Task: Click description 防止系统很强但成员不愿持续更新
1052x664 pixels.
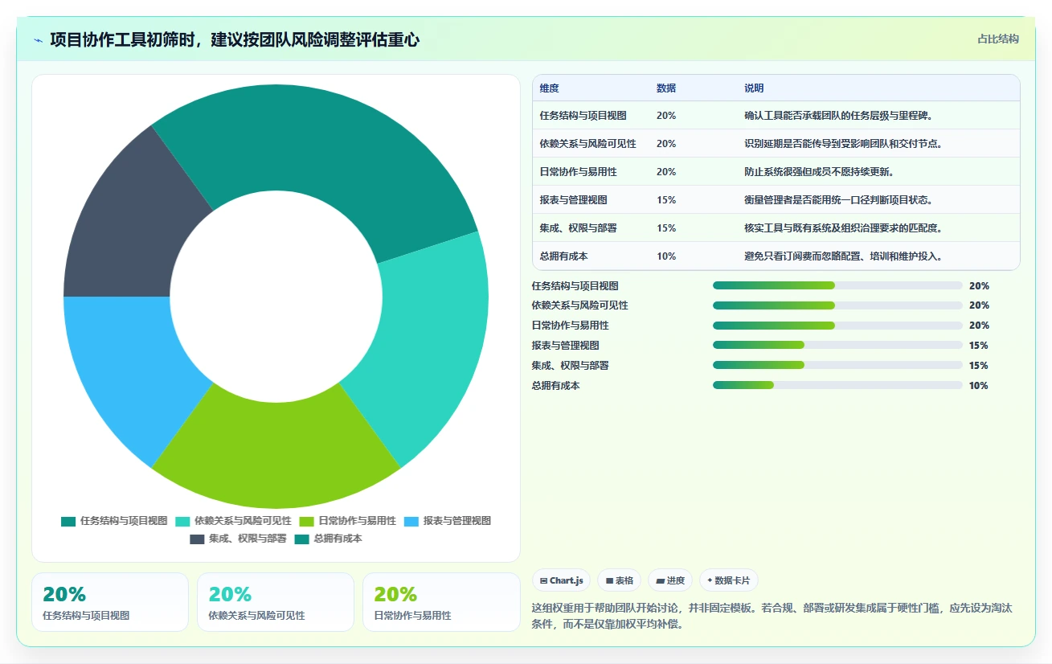Action: (x=819, y=172)
